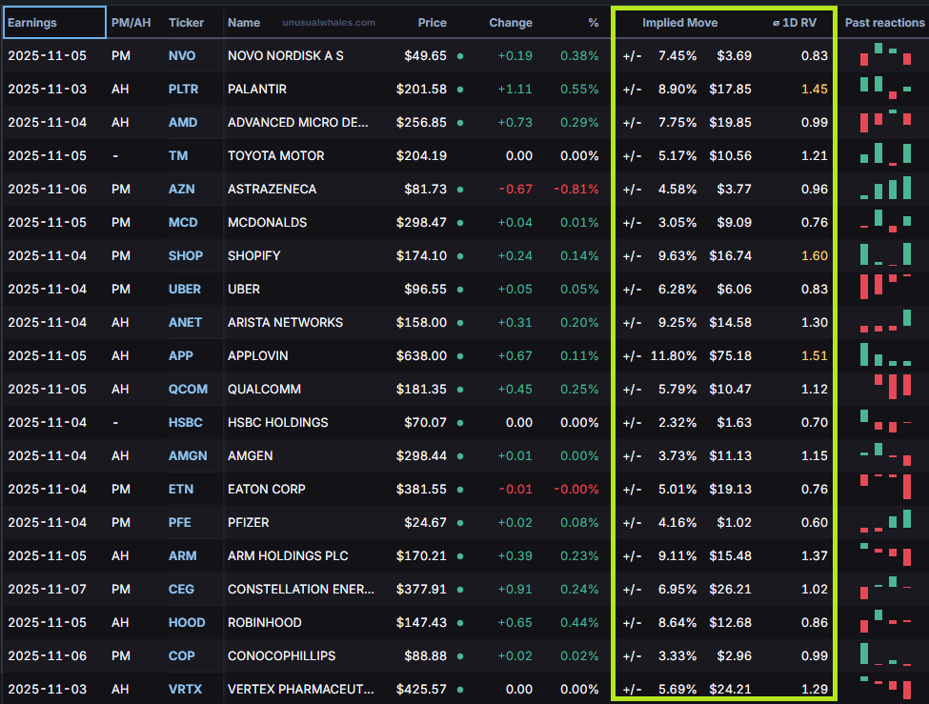Select the 1.60 RV value for SHOP
Viewport: 929px width, 704px height.
tap(814, 255)
